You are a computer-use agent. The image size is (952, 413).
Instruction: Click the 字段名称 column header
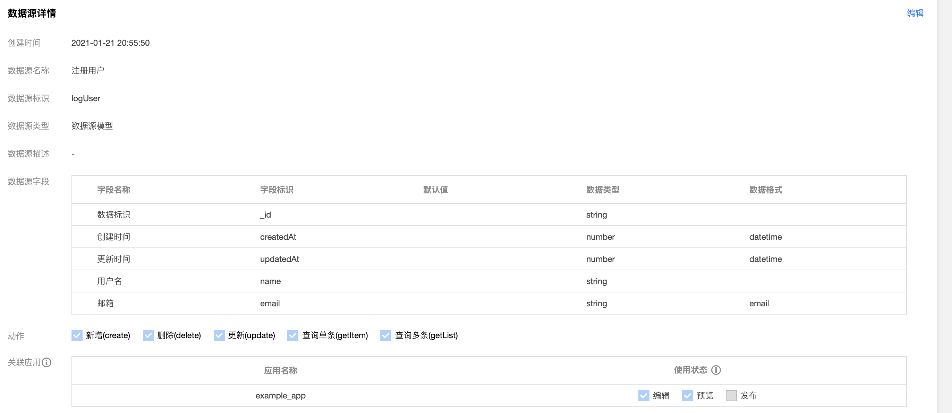113,190
